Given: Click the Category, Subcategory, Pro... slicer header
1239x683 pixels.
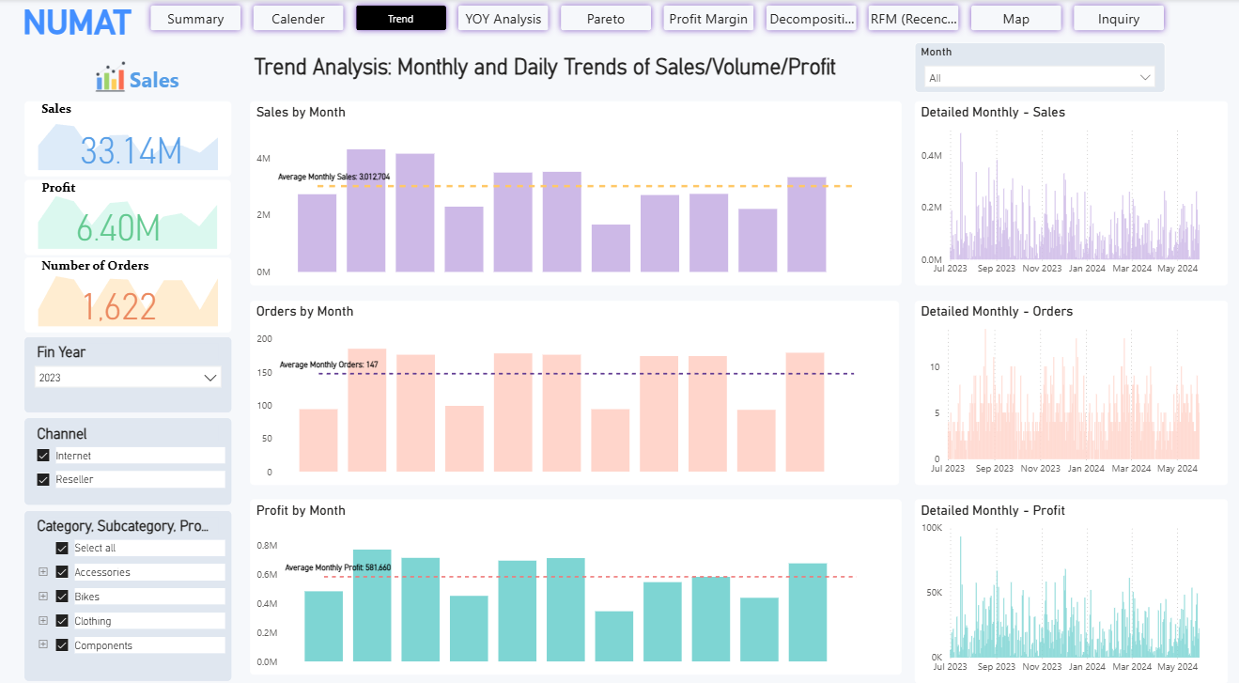Looking at the screenshot, I should coord(122,526).
